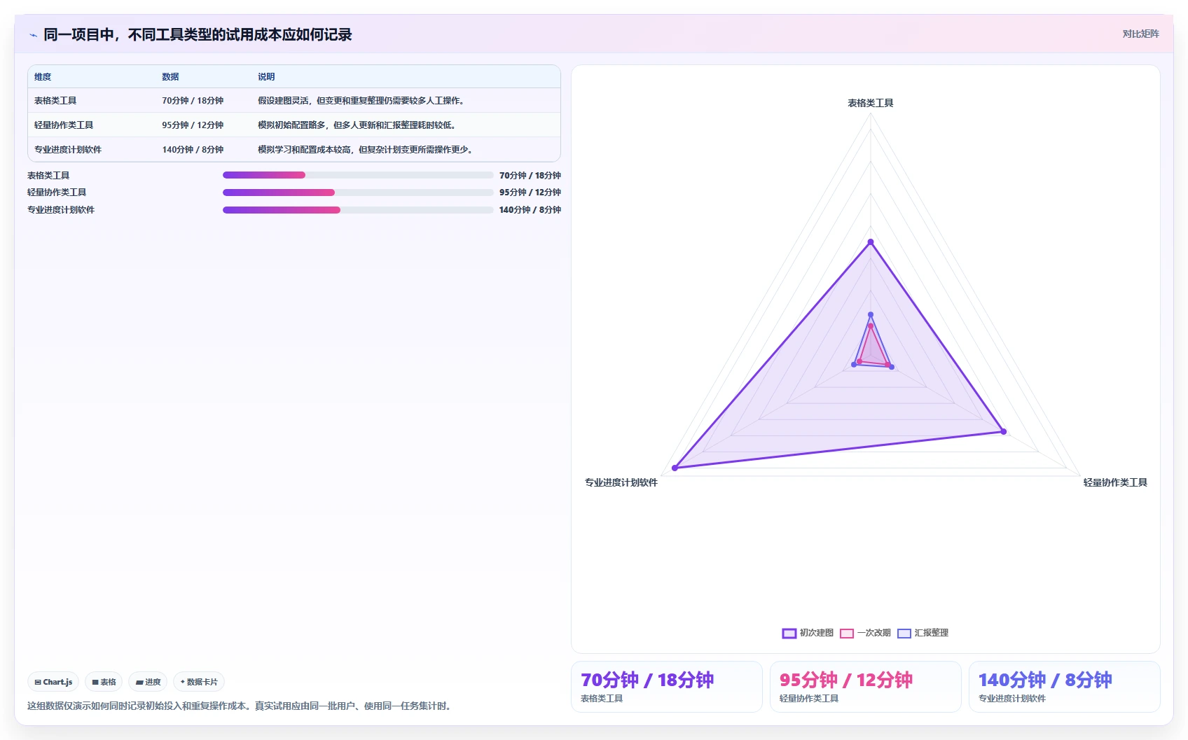1188x740 pixels.
Task: Click the description starting with 模拟学习和配置成本较高
Action: click(x=365, y=150)
